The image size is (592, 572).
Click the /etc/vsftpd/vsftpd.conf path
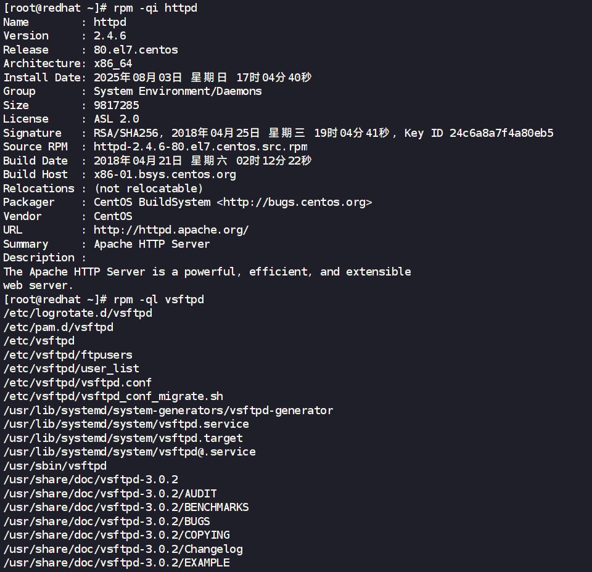click(x=78, y=383)
